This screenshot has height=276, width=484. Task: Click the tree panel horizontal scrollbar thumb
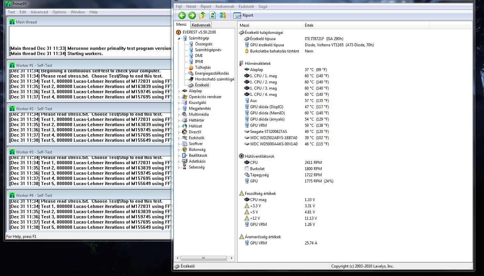pyautogui.click(x=204, y=258)
